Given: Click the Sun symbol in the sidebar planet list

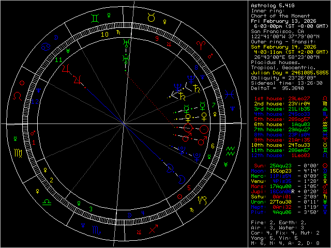Looking at the screenshot, I should click(325, 165).
